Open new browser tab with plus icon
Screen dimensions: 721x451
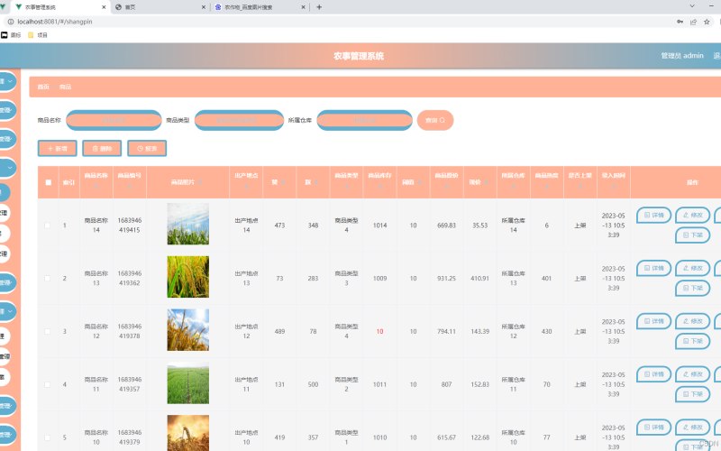click(319, 7)
